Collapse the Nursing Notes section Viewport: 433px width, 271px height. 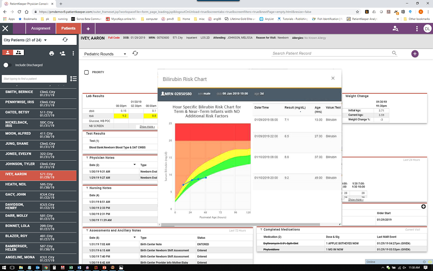87,188
